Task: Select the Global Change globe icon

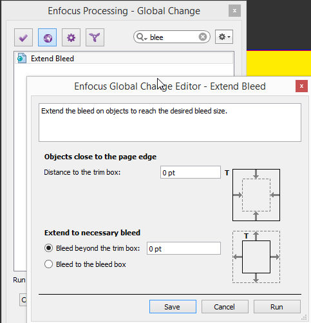Action: pos(48,37)
